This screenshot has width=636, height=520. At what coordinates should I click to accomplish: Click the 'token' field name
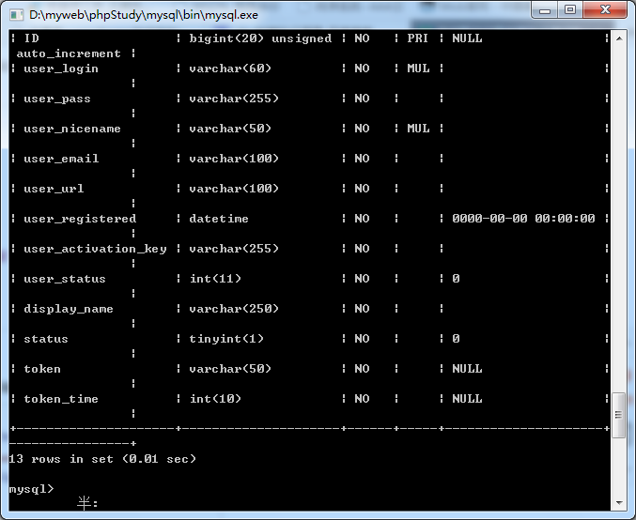pos(42,369)
